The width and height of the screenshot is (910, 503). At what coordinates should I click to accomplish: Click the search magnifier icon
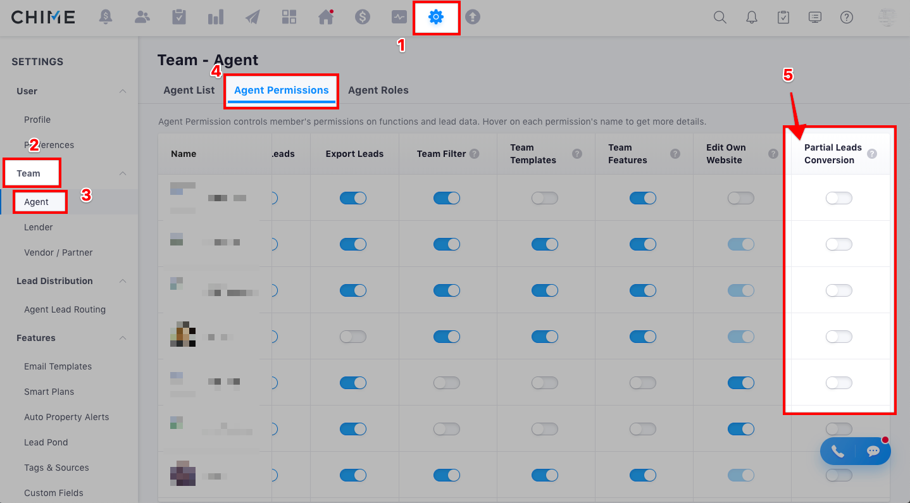pyautogui.click(x=720, y=17)
